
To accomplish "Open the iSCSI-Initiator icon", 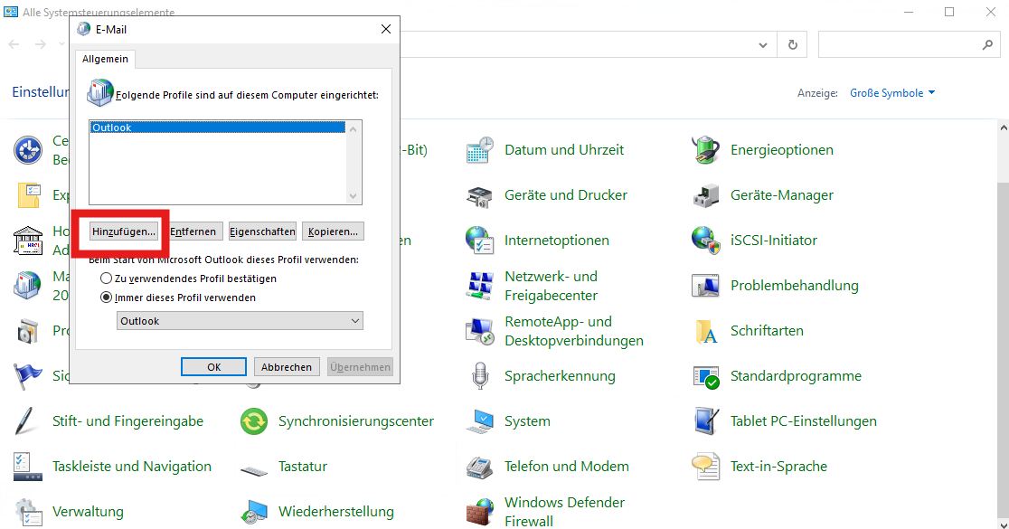I will [705, 241].
